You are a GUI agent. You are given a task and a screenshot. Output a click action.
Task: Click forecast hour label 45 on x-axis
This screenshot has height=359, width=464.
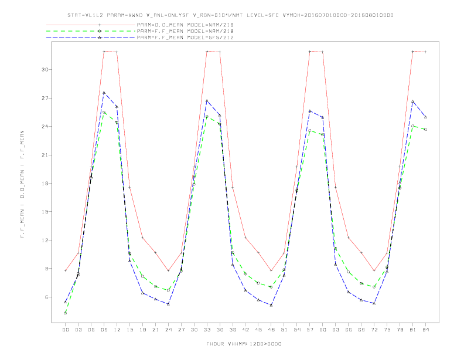pos(258,330)
